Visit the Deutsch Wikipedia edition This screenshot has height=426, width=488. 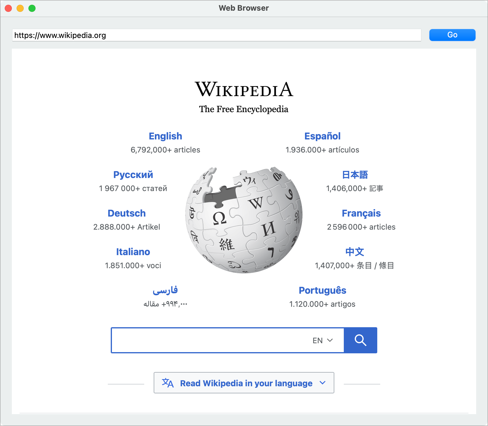(x=126, y=213)
